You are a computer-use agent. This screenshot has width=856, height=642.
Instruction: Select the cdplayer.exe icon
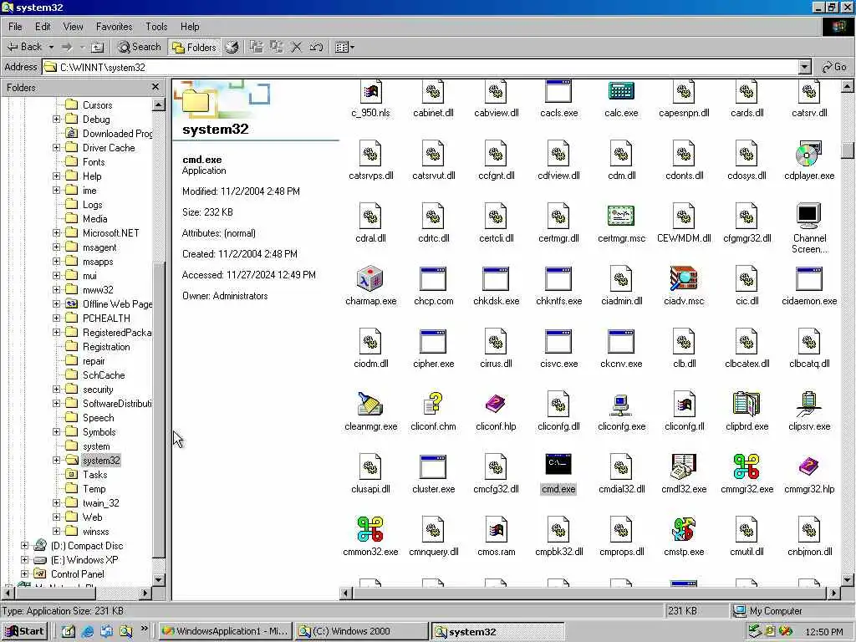(x=809, y=154)
